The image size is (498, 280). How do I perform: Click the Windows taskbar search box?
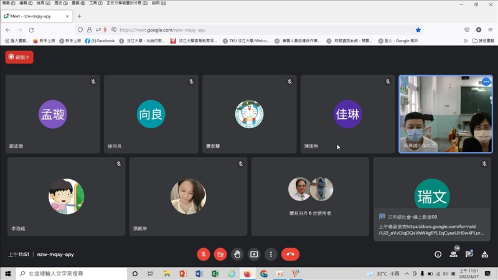pyautogui.click(x=70, y=273)
